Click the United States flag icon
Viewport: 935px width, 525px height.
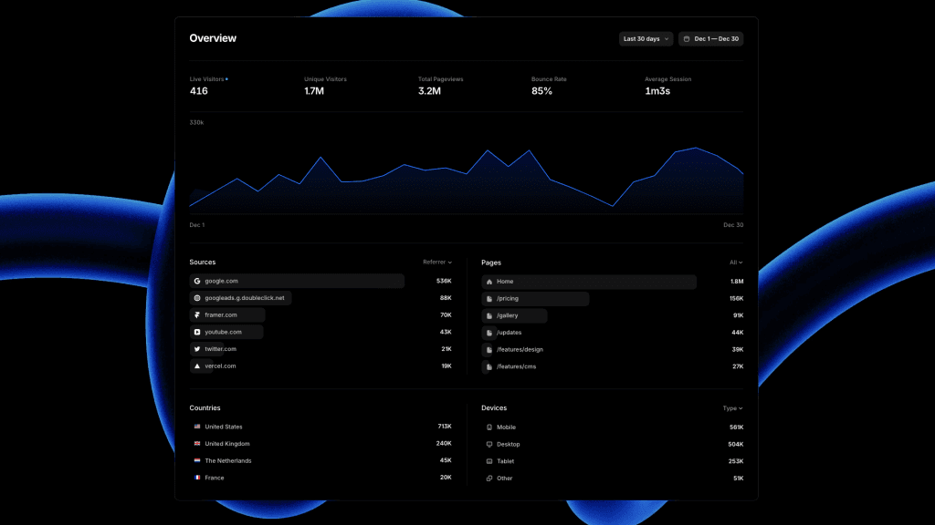tap(197, 427)
